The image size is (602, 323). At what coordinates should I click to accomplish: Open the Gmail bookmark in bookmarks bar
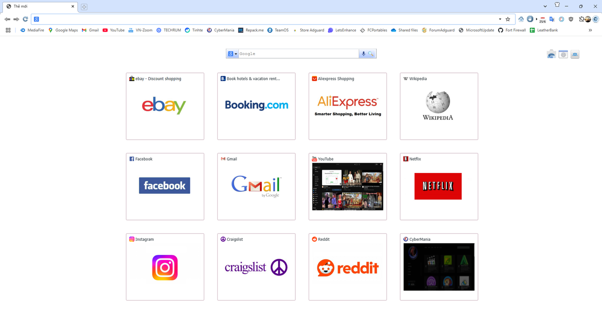click(90, 30)
